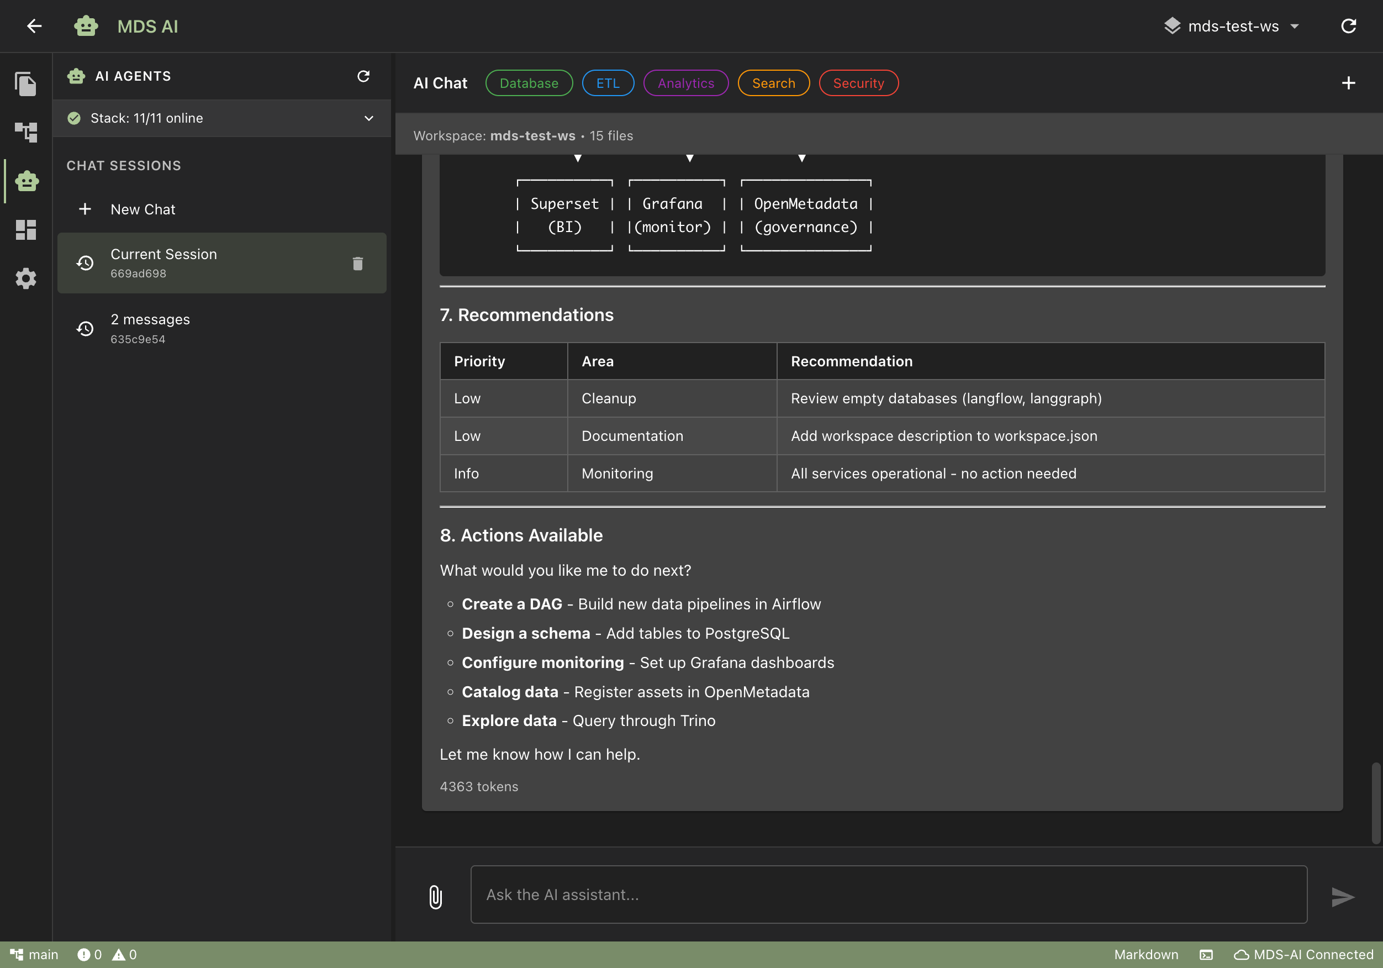
Task: Collapse the Stack 11/11 online section
Action: (x=368, y=118)
